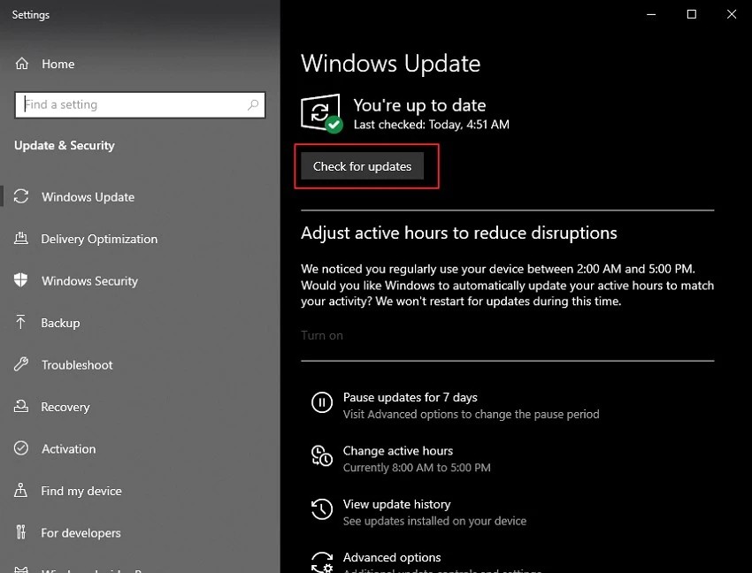Click the Advanced options gear-sync icon
Image resolution: width=752 pixels, height=573 pixels.
point(322,562)
